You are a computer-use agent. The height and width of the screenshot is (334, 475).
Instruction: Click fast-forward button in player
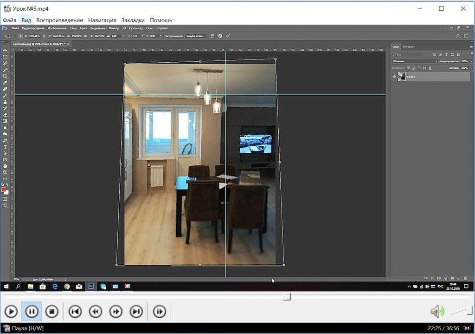click(x=116, y=312)
